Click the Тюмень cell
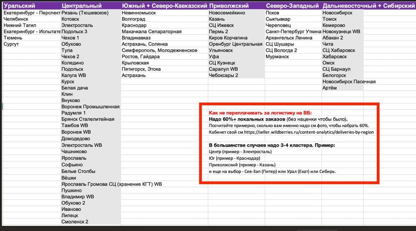This screenshot has width=416, height=231. (x=32, y=38)
